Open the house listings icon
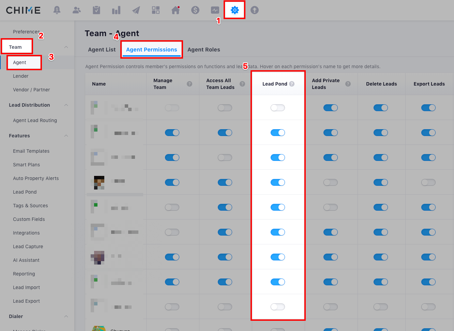 tap(176, 10)
